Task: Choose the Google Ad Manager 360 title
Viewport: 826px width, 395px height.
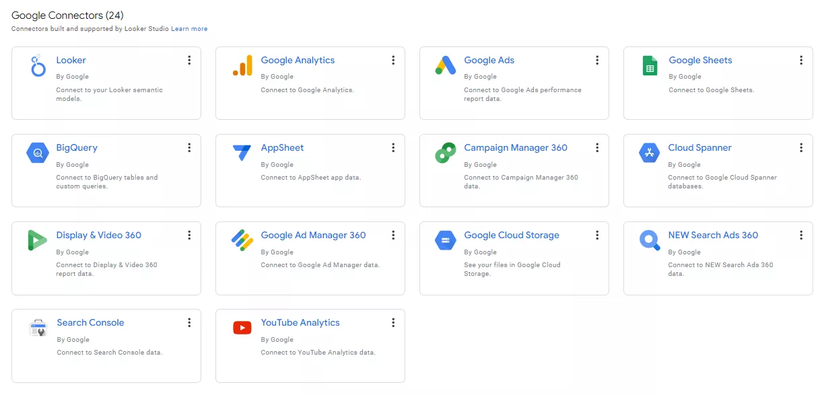Action: (313, 236)
